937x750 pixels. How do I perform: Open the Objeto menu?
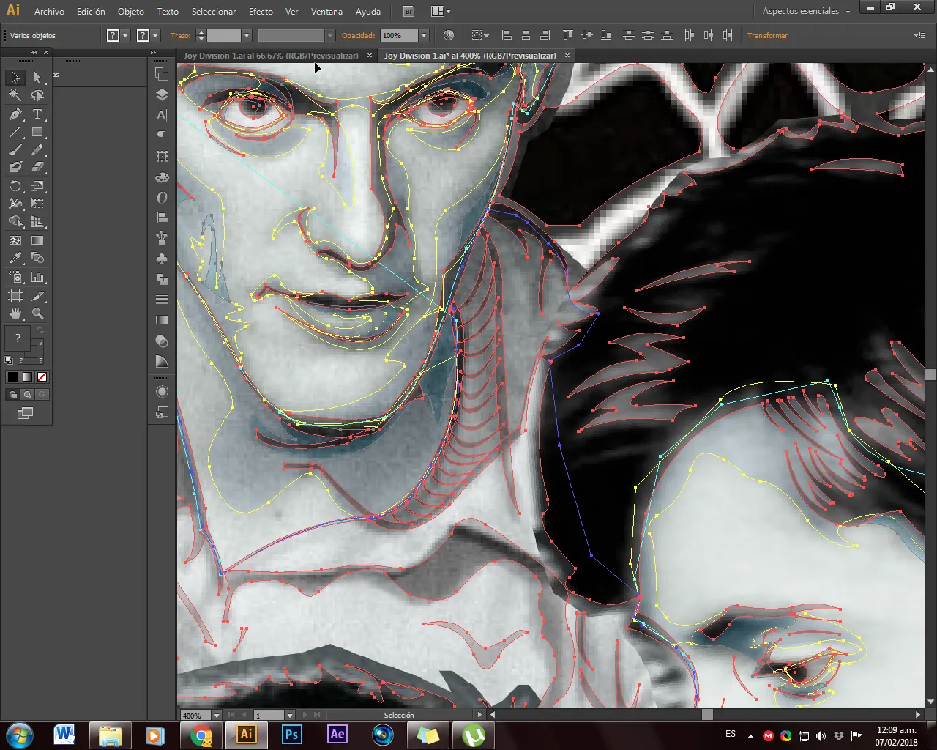(x=131, y=12)
